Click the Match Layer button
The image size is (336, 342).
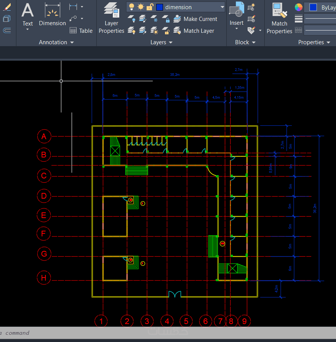[194, 31]
